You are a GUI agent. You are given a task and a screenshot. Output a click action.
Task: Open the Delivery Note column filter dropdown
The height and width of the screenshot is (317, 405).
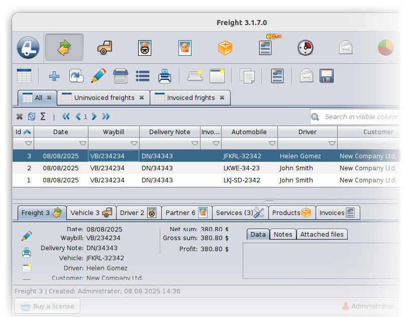pos(195,143)
